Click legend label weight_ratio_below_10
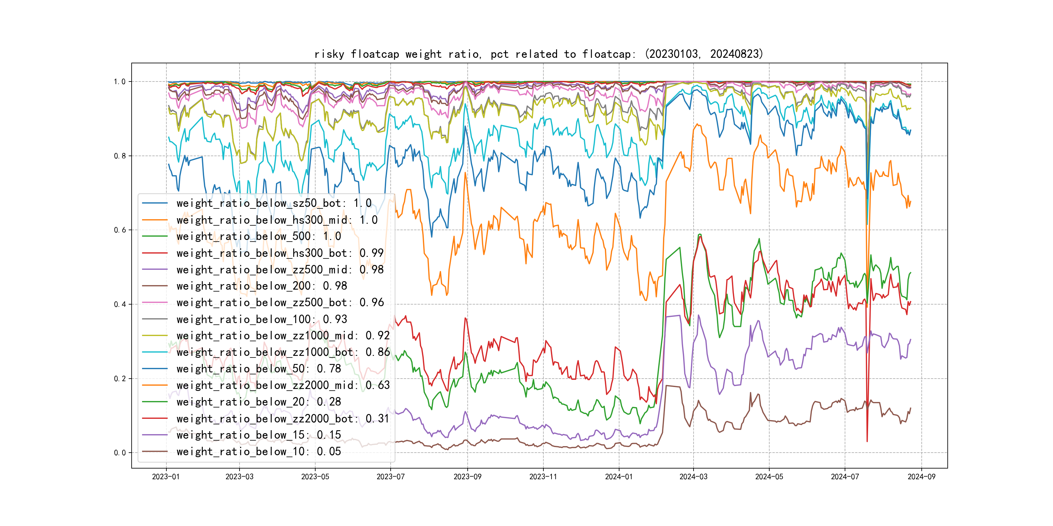This screenshot has width=1053, height=526. 258,451
